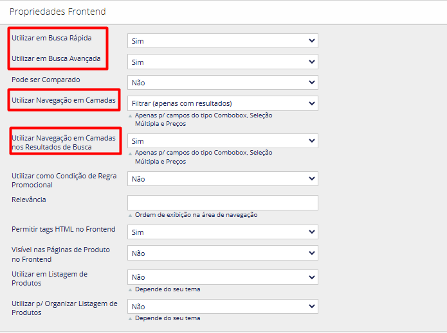This screenshot has height=333, width=447.
Task: Expand the Utilizar Navegação em Camadas dropdown
Action: coord(223,103)
